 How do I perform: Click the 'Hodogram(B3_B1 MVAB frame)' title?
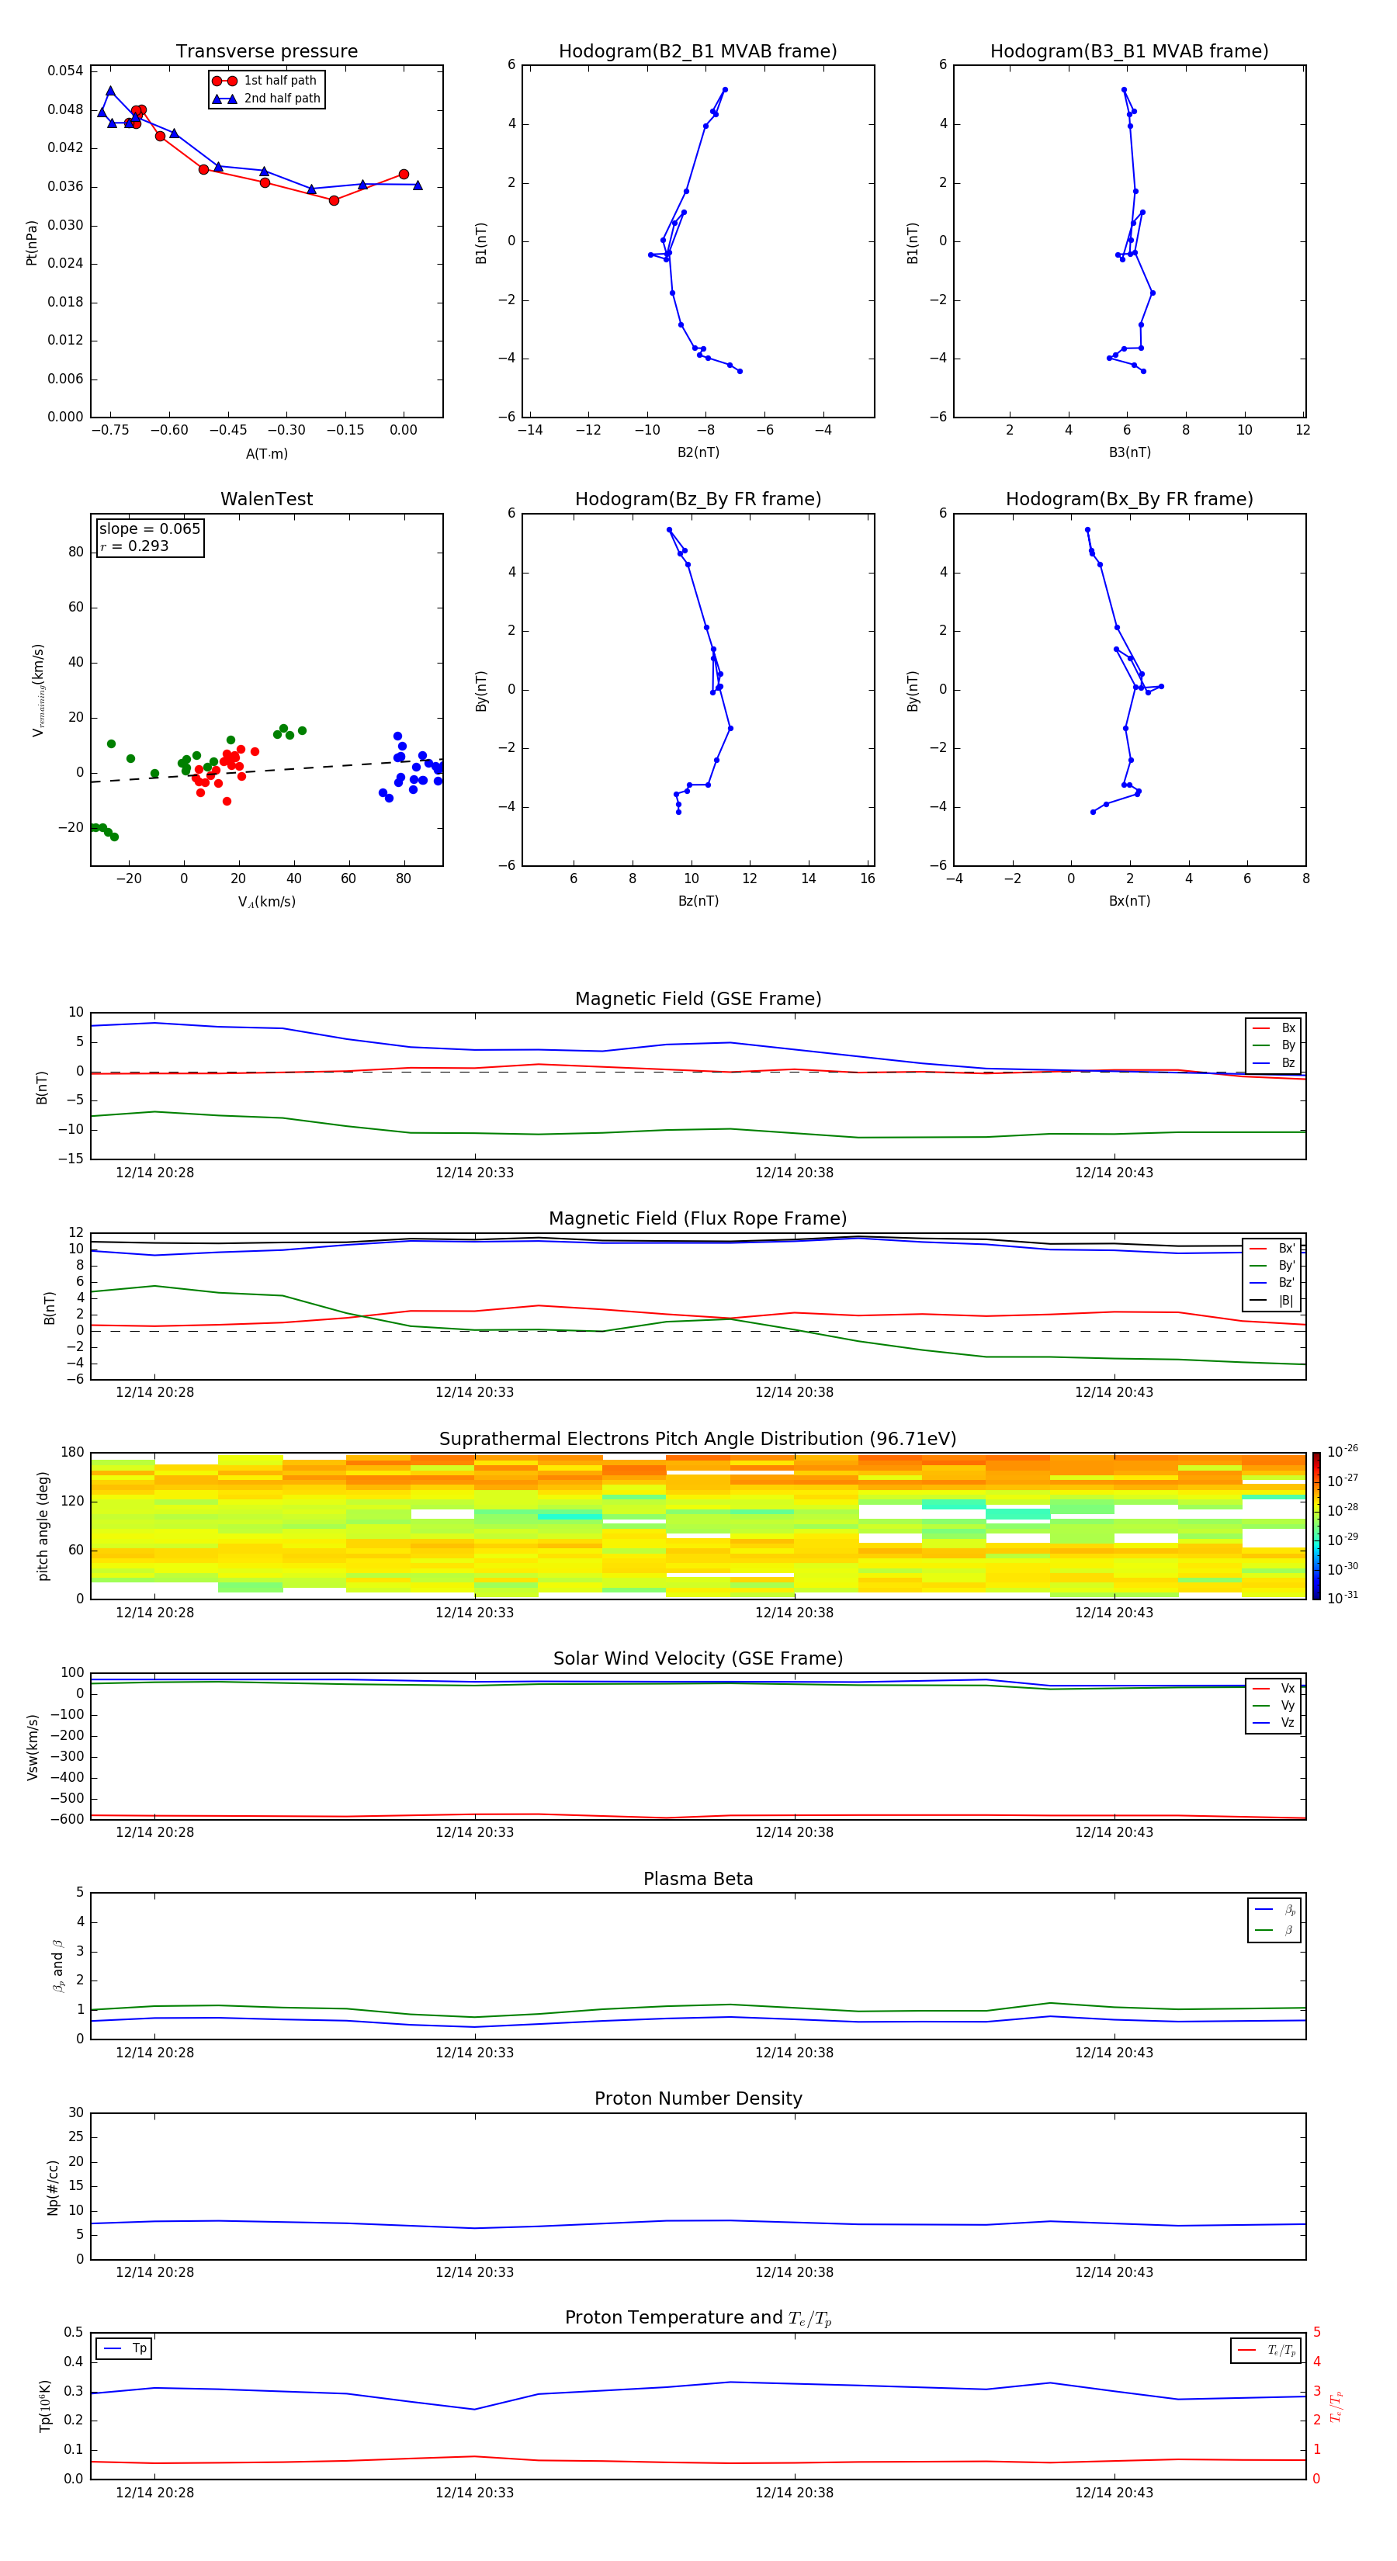1129,52
